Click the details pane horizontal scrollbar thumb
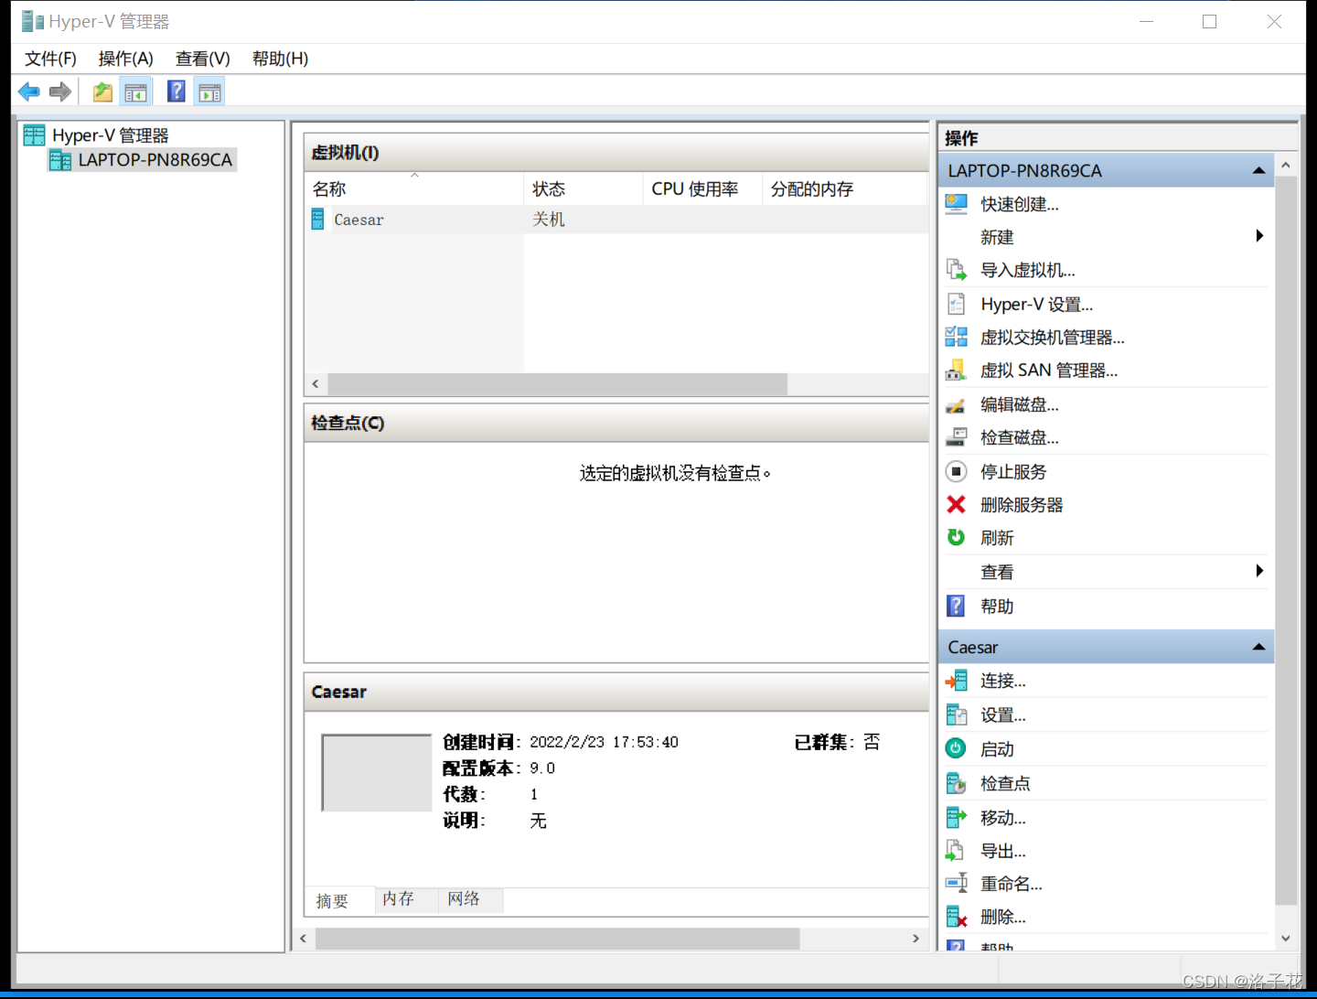The width and height of the screenshot is (1317, 999). pyautogui.click(x=557, y=939)
